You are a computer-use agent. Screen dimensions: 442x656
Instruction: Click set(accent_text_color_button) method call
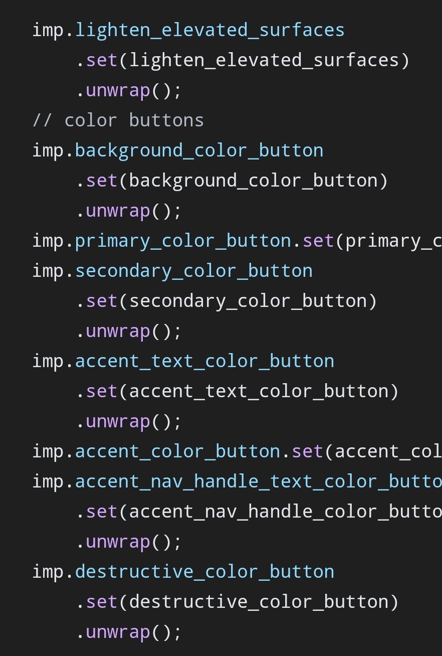pyautogui.click(x=243, y=391)
